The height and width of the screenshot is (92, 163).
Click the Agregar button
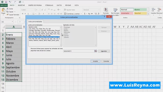(x=104, y=27)
